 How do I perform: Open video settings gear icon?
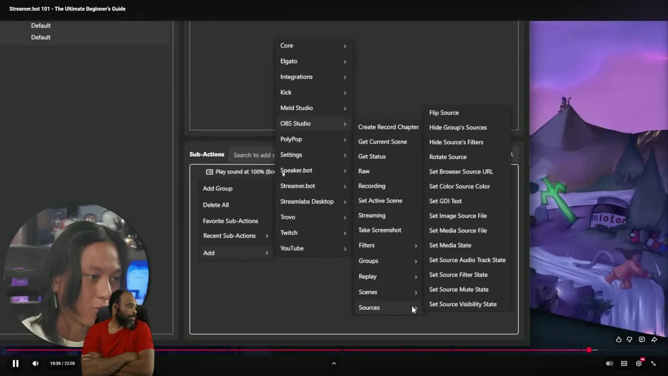(639, 363)
